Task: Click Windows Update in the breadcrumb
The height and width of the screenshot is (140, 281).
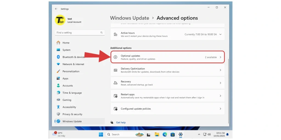Action: point(130,18)
